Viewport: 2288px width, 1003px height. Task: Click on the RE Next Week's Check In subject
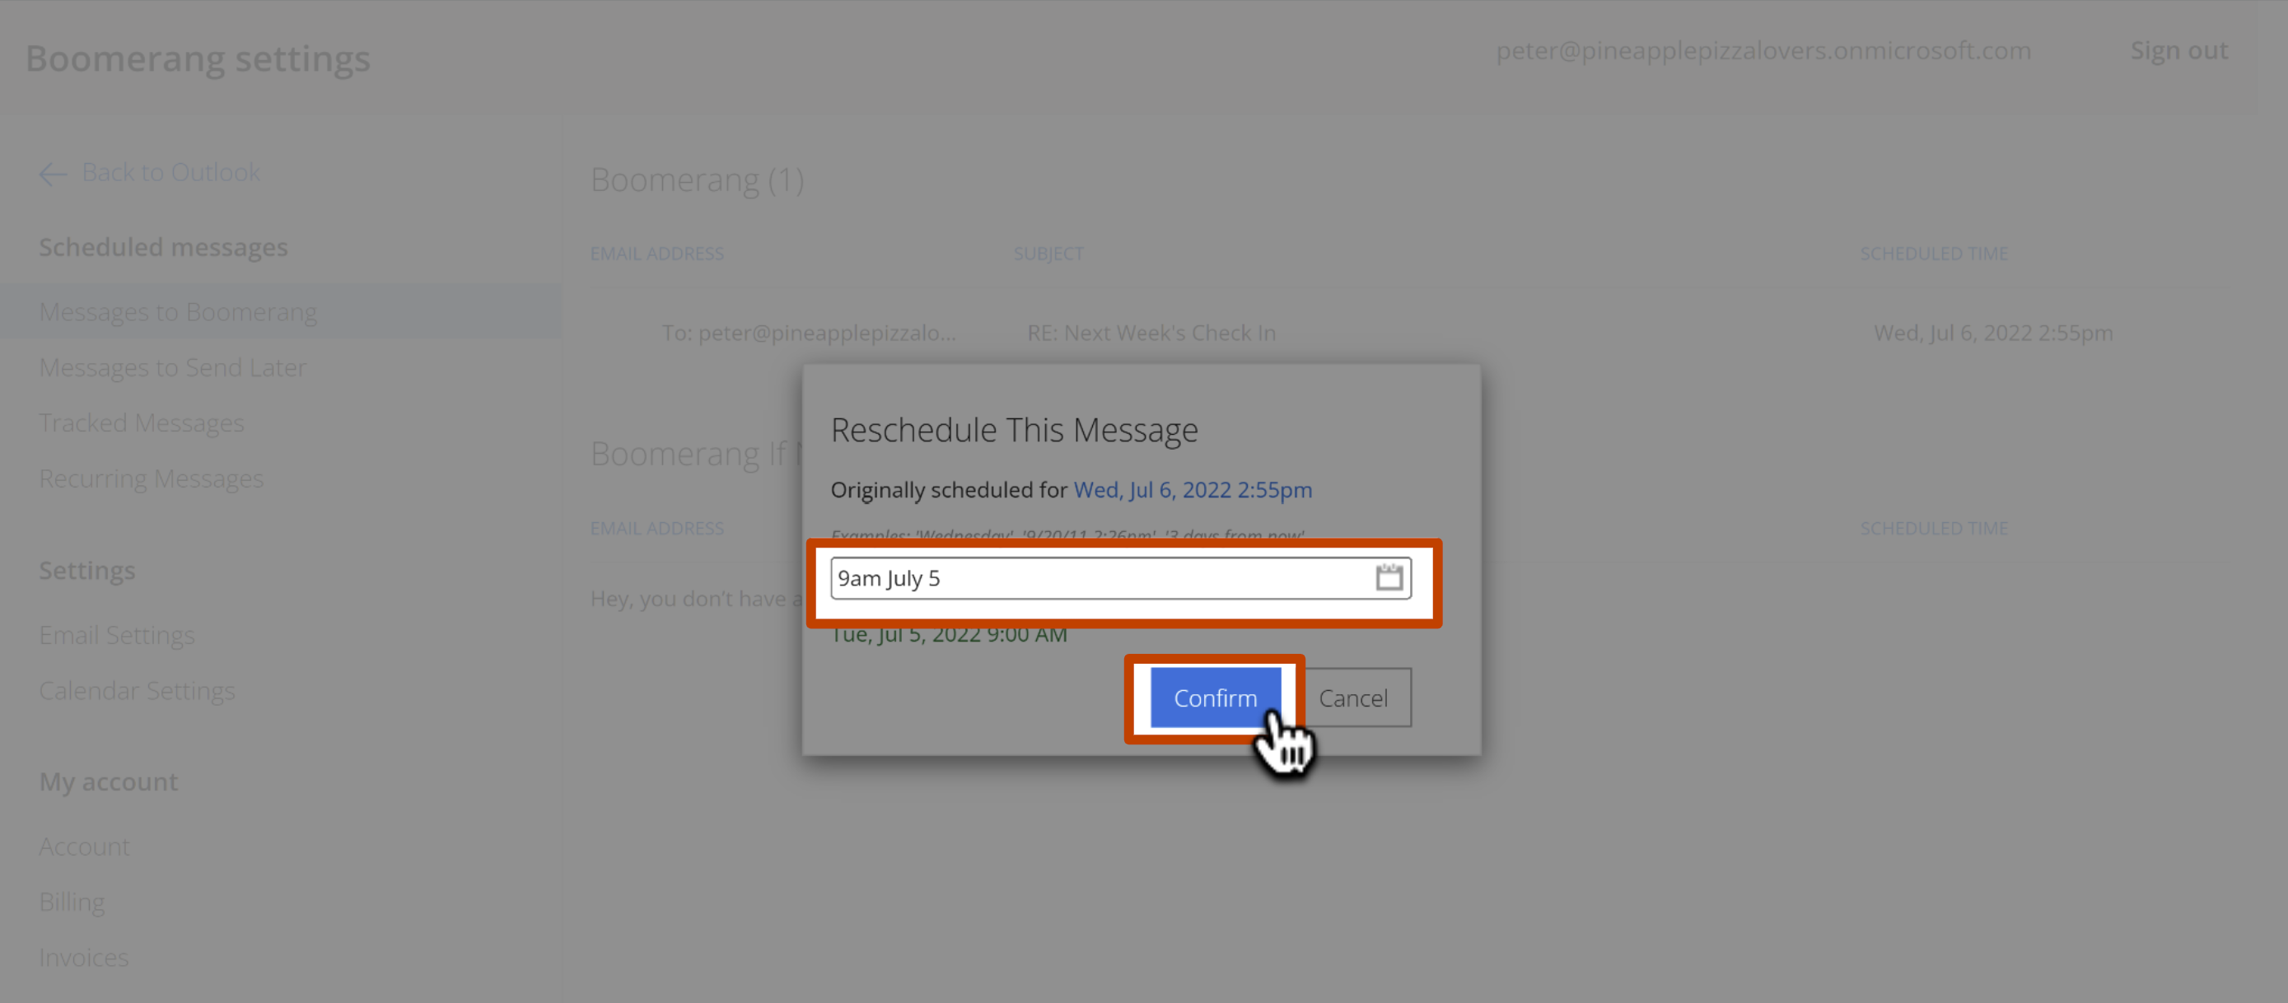point(1150,331)
